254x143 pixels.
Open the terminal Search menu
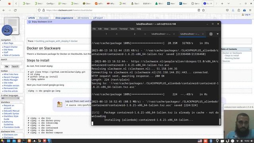click(114, 29)
